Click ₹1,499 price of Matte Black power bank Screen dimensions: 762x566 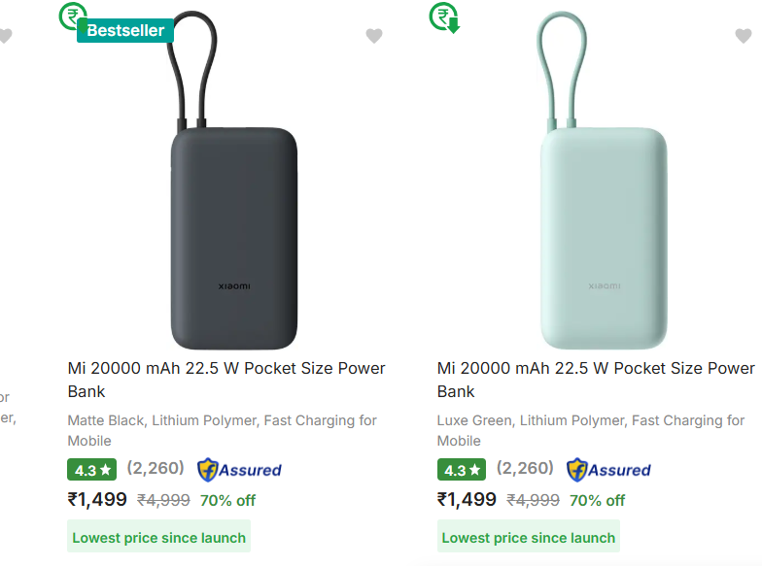(x=97, y=500)
